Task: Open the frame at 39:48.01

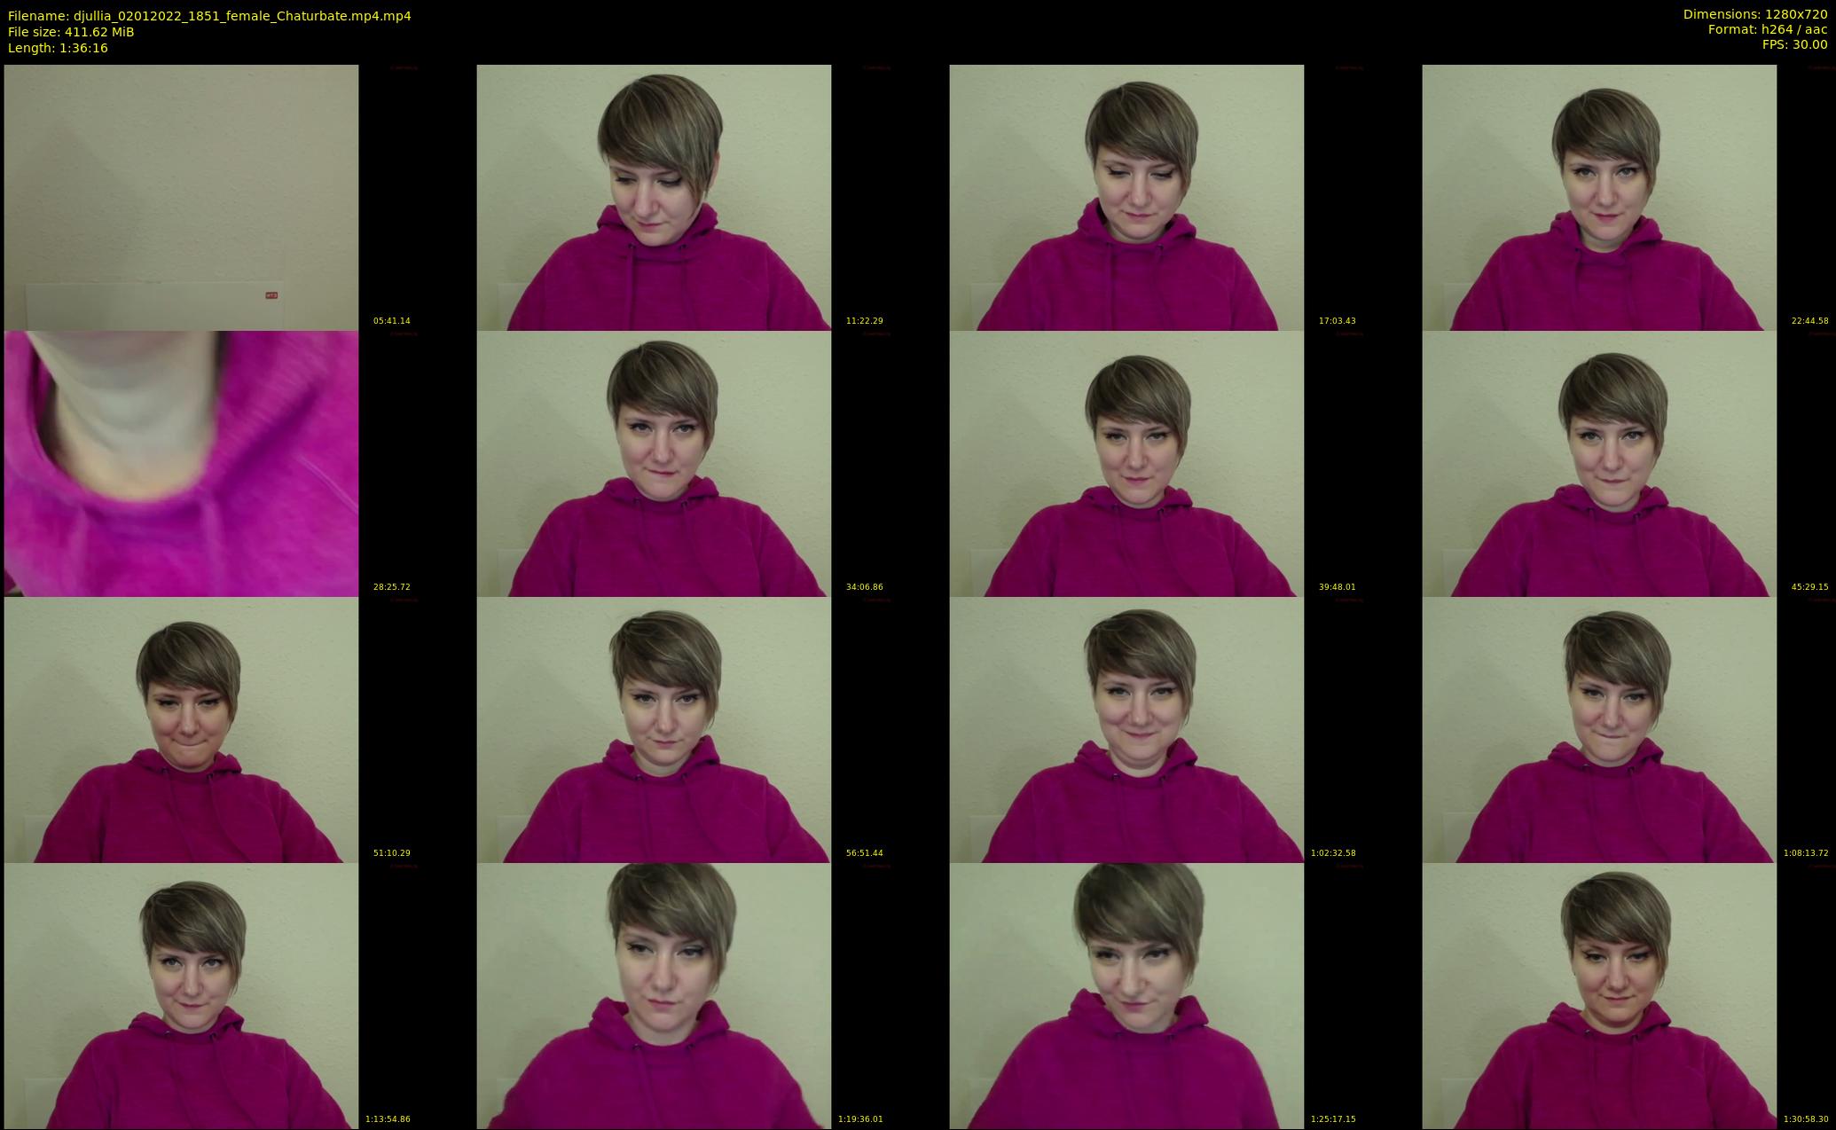Action: (x=1126, y=463)
